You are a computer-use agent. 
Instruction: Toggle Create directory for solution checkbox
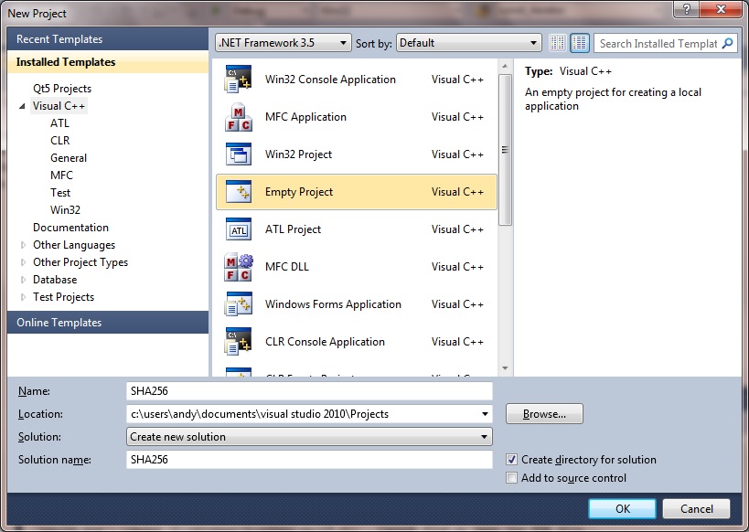tap(511, 460)
